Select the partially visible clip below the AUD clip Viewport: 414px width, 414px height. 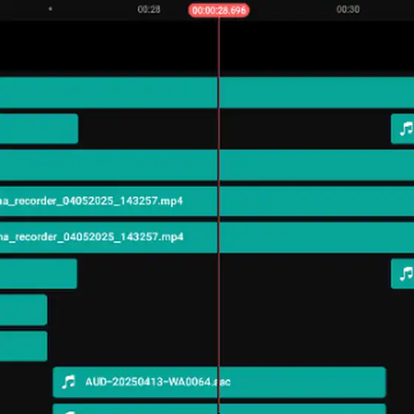[x=220, y=409]
